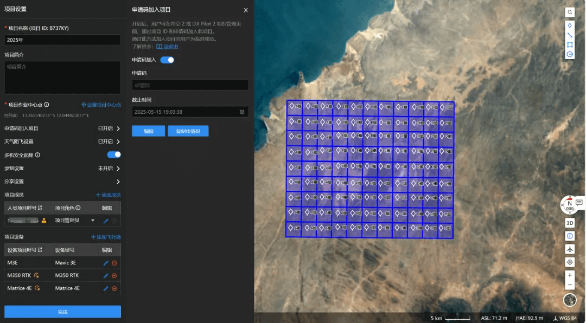
Task: Remove the Matrice 4E device
Action: [114, 288]
